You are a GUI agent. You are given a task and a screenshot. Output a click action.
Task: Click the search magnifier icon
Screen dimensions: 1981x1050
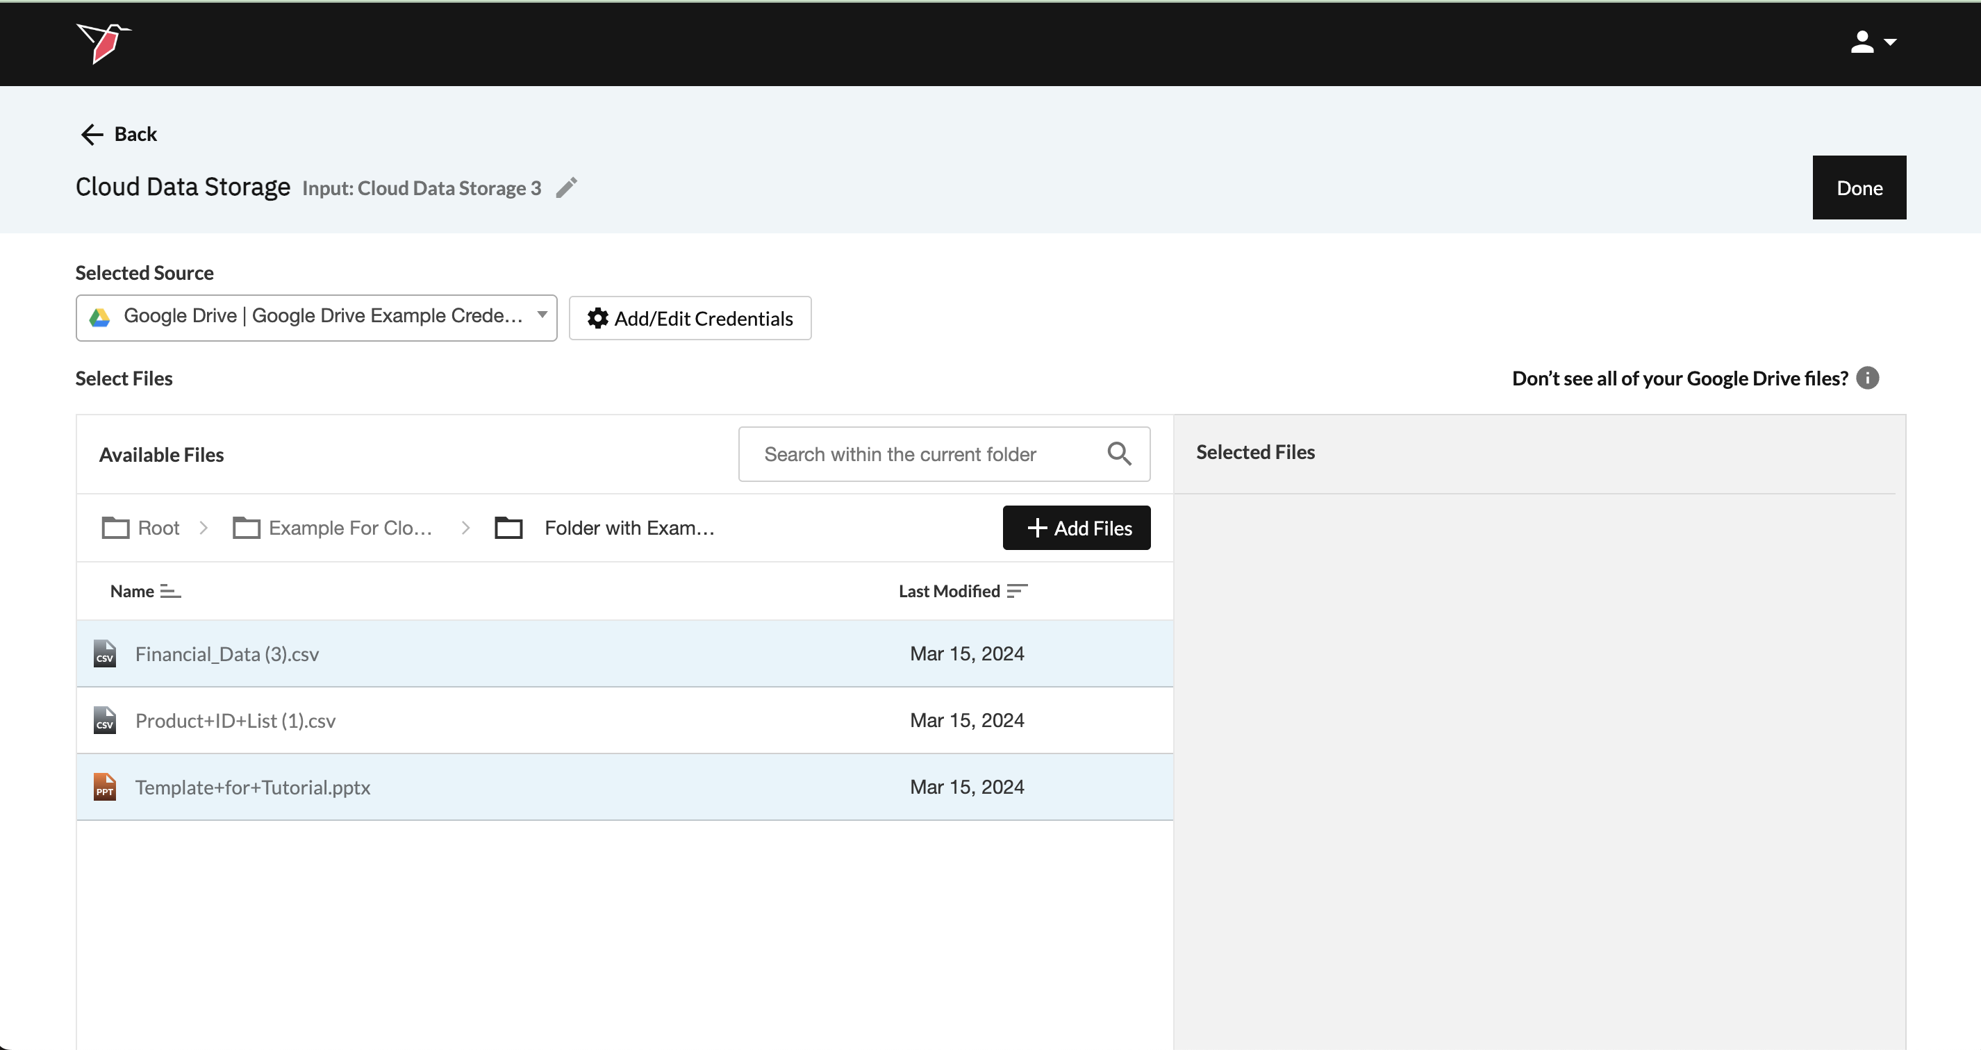pos(1119,454)
